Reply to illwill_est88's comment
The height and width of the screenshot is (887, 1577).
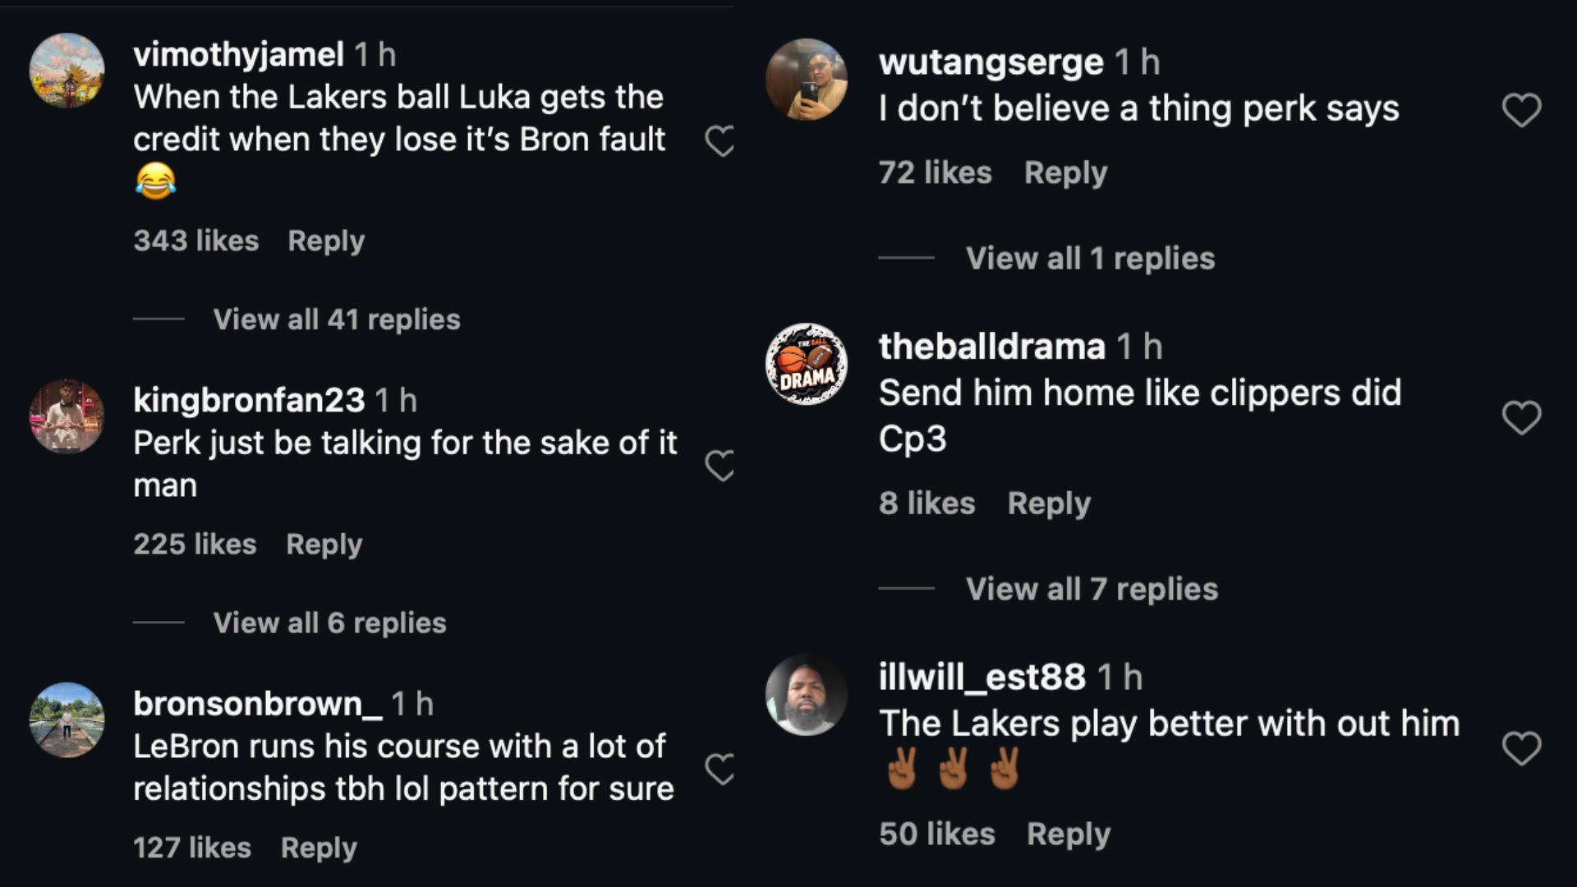click(1068, 834)
